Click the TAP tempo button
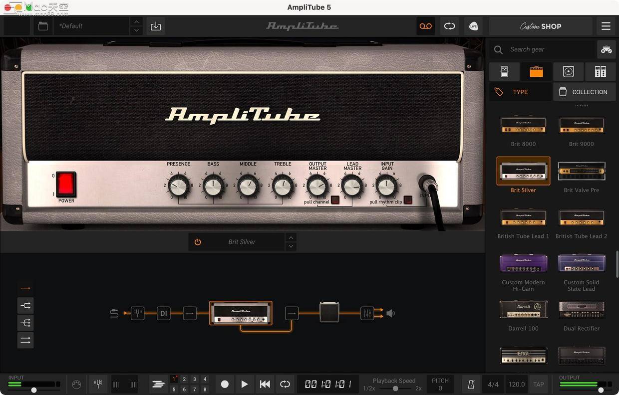Viewport: 619px width, 395px height. pyautogui.click(x=539, y=384)
